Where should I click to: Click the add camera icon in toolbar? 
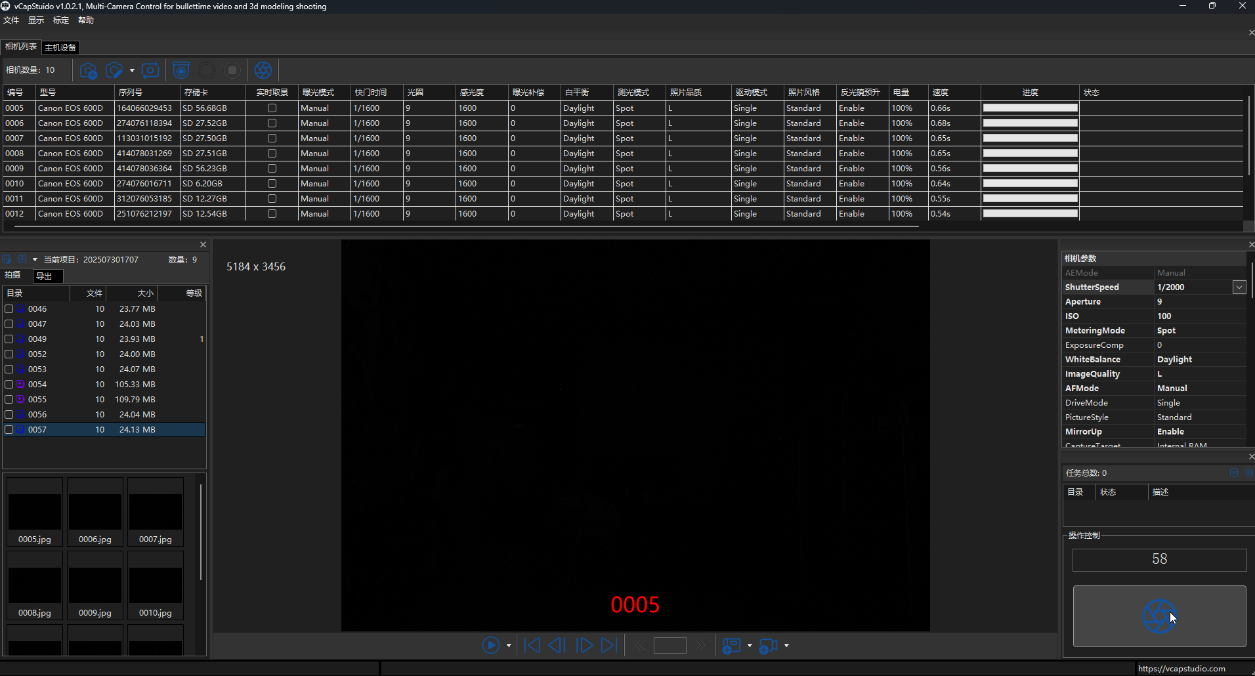88,70
